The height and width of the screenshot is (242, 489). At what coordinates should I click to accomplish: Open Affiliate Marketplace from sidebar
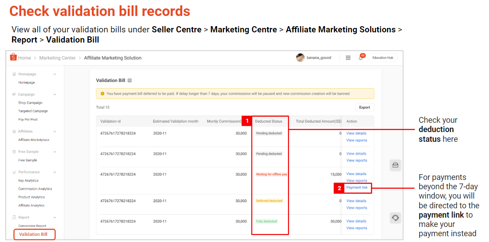click(34, 140)
